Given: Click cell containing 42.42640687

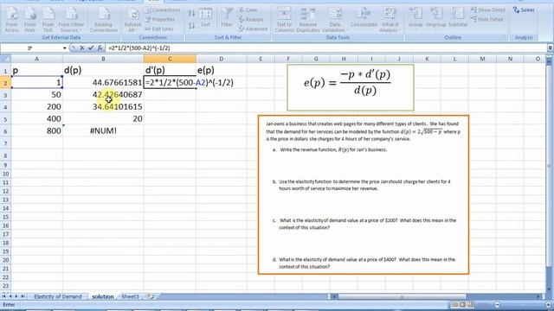Looking at the screenshot, I should (x=103, y=94).
